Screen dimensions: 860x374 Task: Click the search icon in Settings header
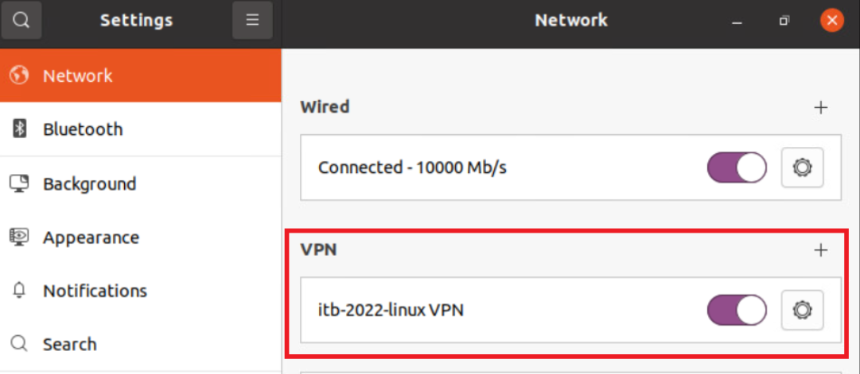(21, 21)
